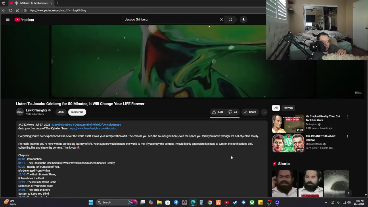The width and height of the screenshot is (368, 207).
Task: Open the #JacoboGrinberg hashtag
Action: (x=62, y=125)
